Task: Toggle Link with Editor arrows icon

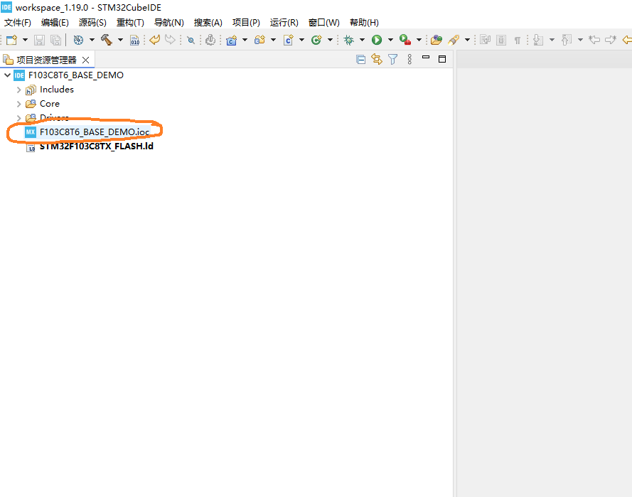Action: point(377,60)
